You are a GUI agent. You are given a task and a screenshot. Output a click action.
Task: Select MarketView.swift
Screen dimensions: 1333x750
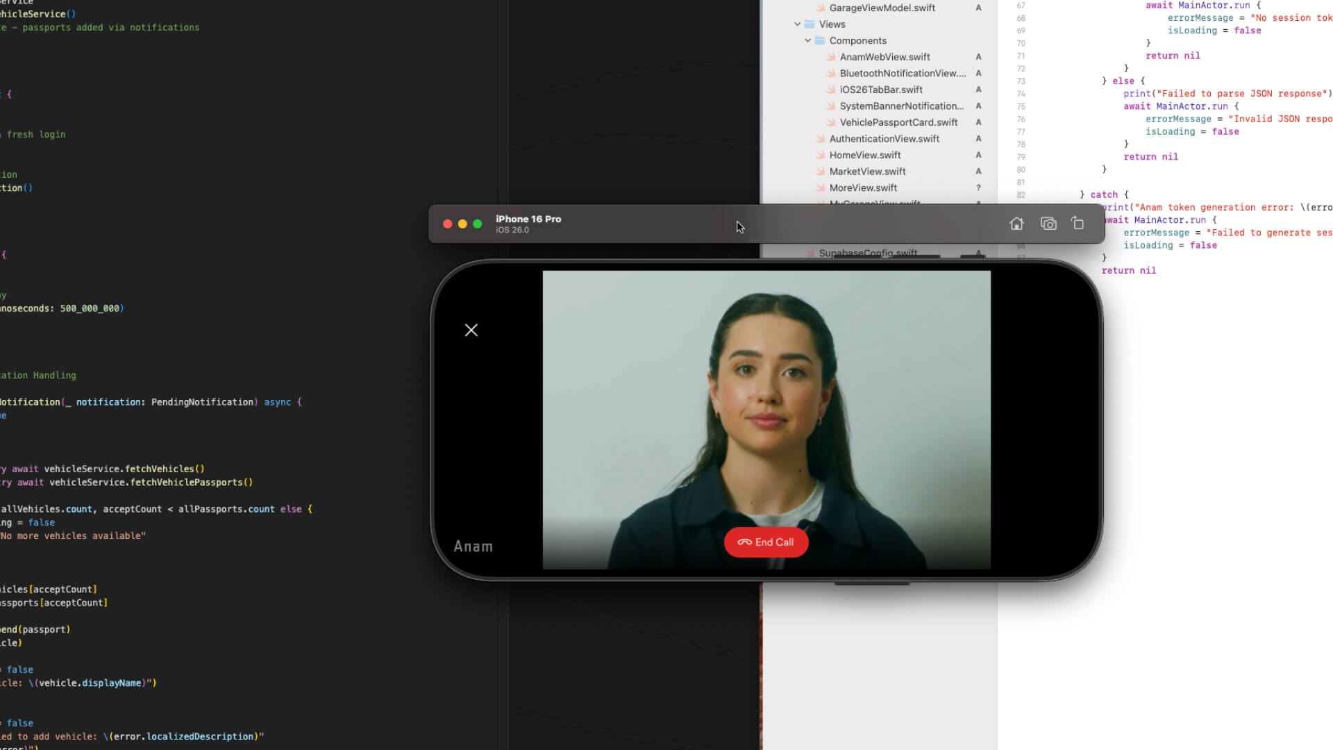pyautogui.click(x=867, y=172)
